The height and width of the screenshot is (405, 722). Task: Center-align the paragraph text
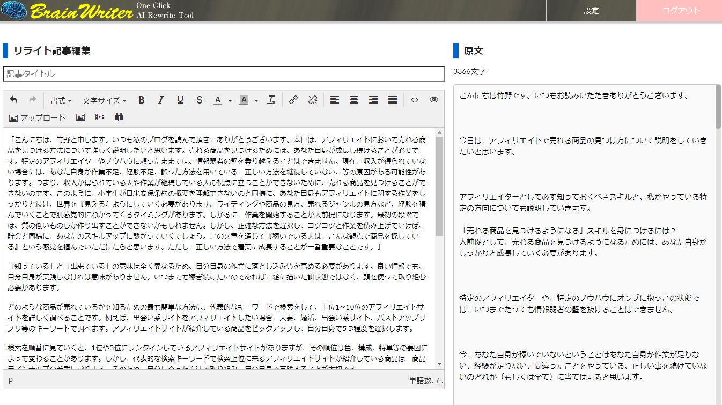[x=354, y=100]
